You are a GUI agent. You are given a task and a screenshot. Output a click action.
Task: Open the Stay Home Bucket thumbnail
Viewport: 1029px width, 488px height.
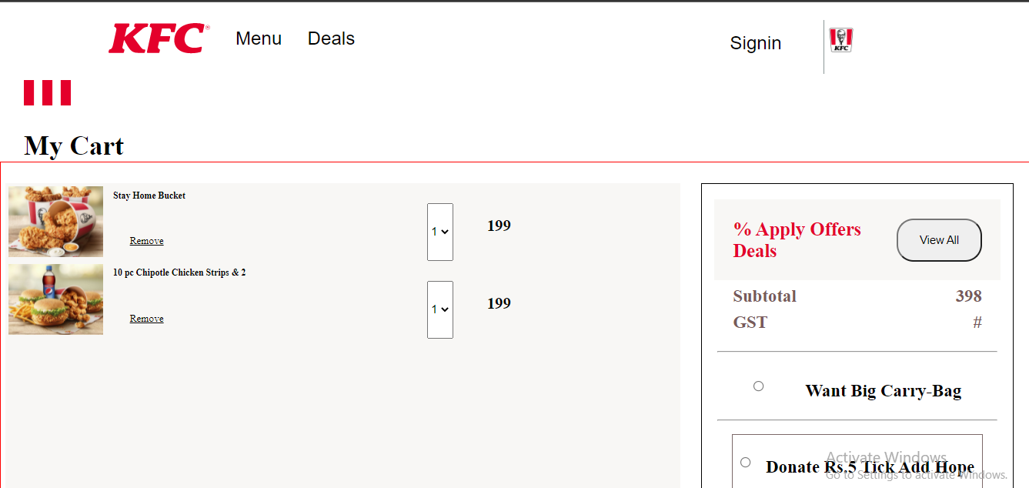[x=55, y=222]
